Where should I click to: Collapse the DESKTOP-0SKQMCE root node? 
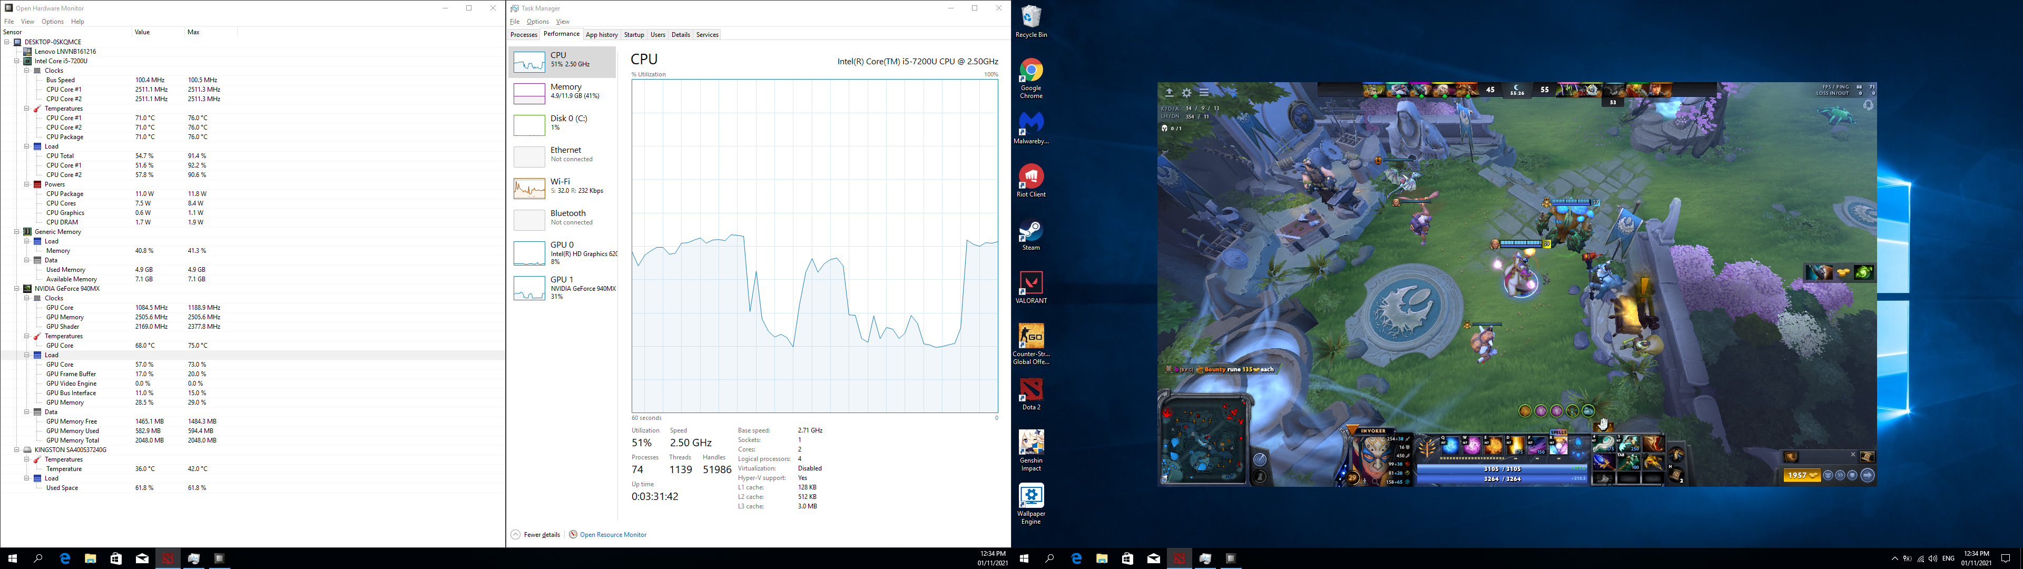pyautogui.click(x=7, y=43)
